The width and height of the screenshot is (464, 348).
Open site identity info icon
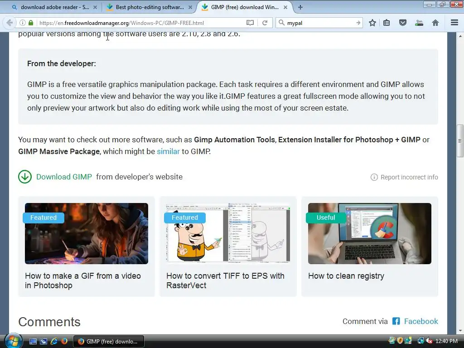tap(23, 23)
